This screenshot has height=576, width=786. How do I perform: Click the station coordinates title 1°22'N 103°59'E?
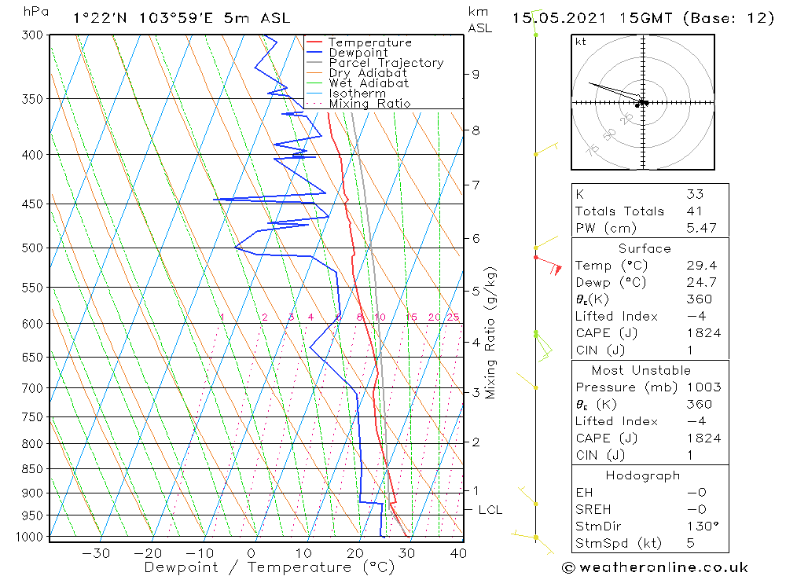point(143,19)
